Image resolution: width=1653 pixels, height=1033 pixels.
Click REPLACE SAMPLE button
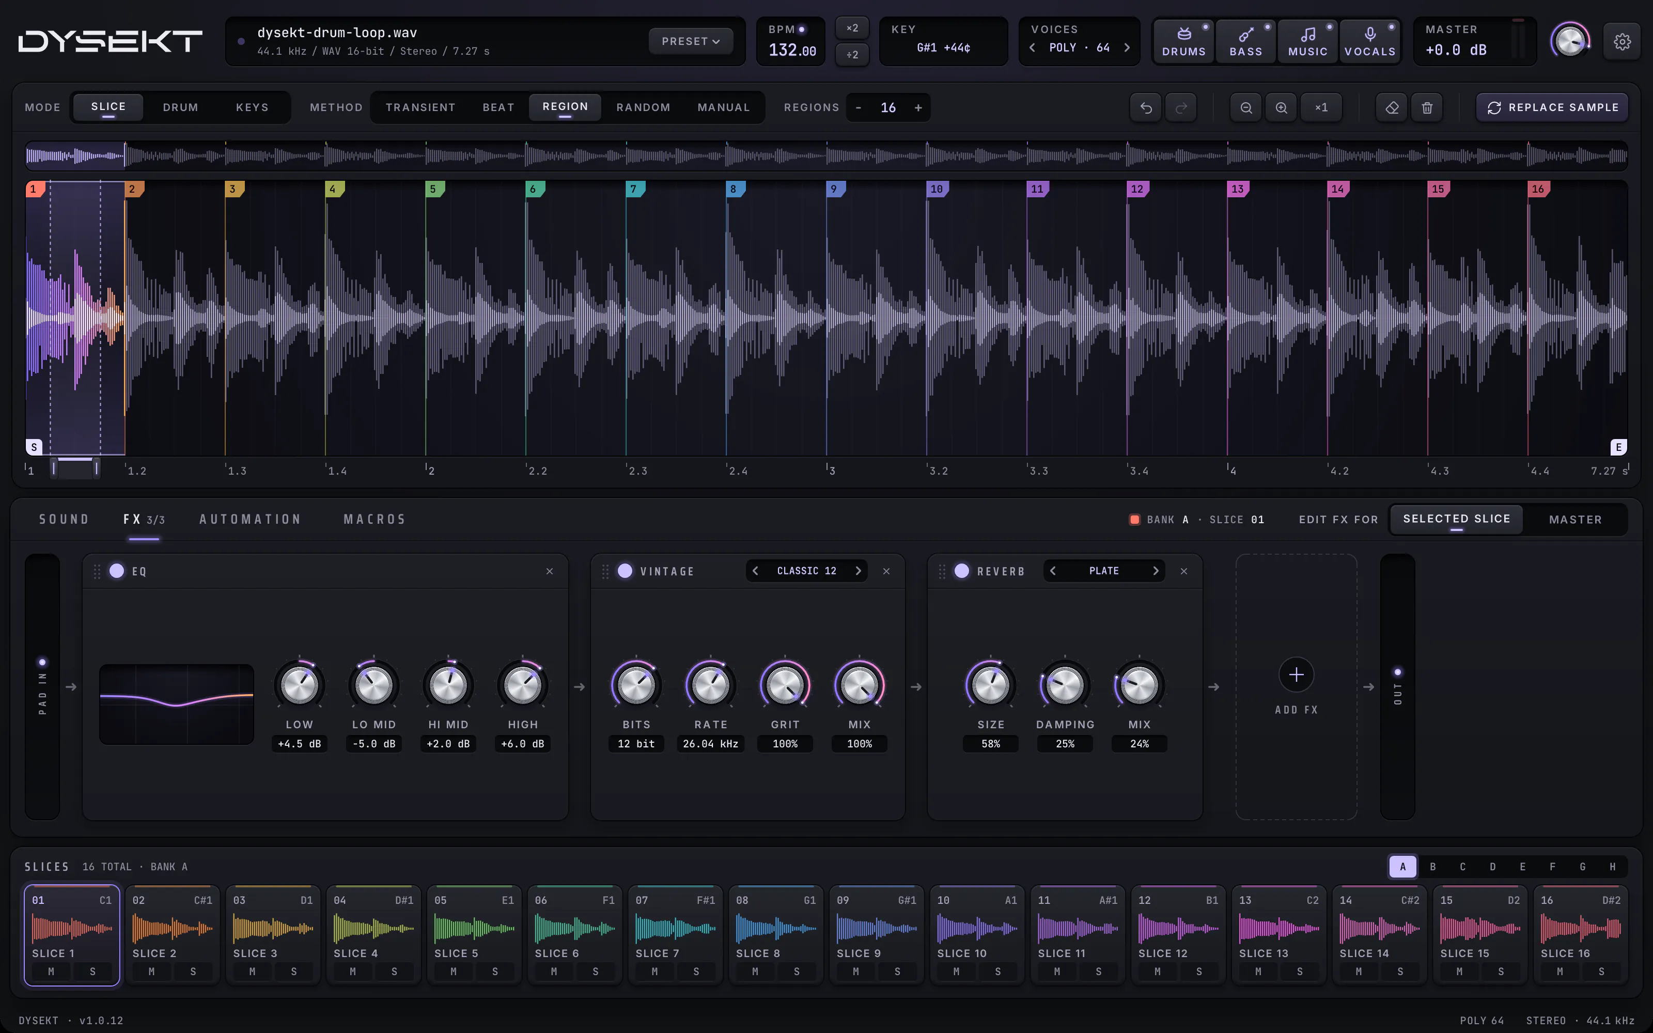(1552, 108)
